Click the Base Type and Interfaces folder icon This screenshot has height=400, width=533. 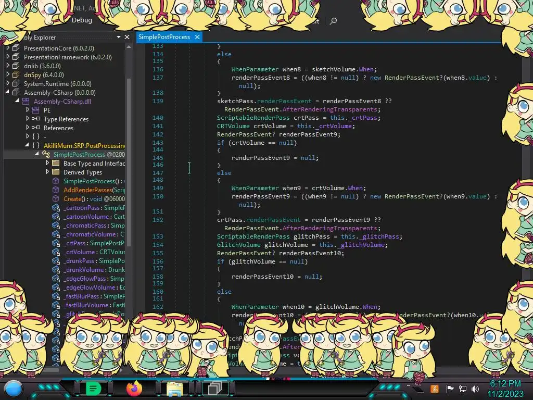[x=56, y=163]
